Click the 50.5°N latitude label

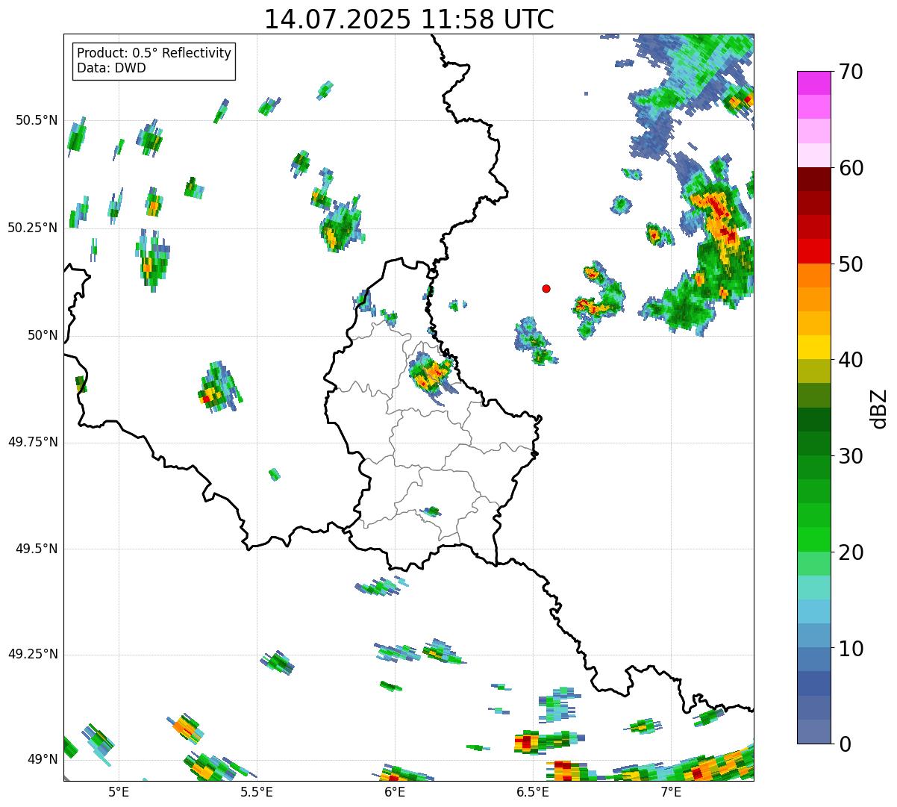tap(37, 121)
